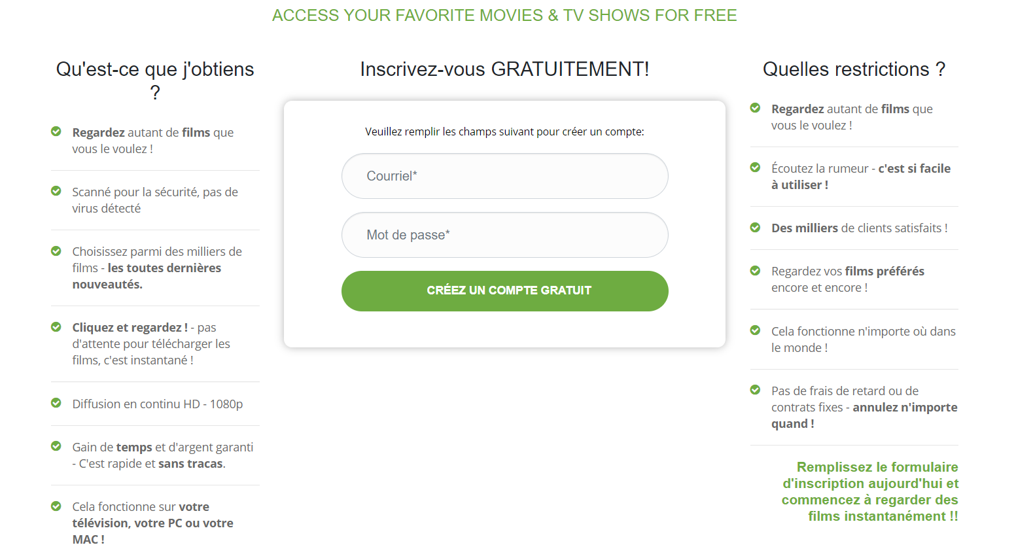Click 'Quelles restrictions ?' heading

tap(854, 69)
